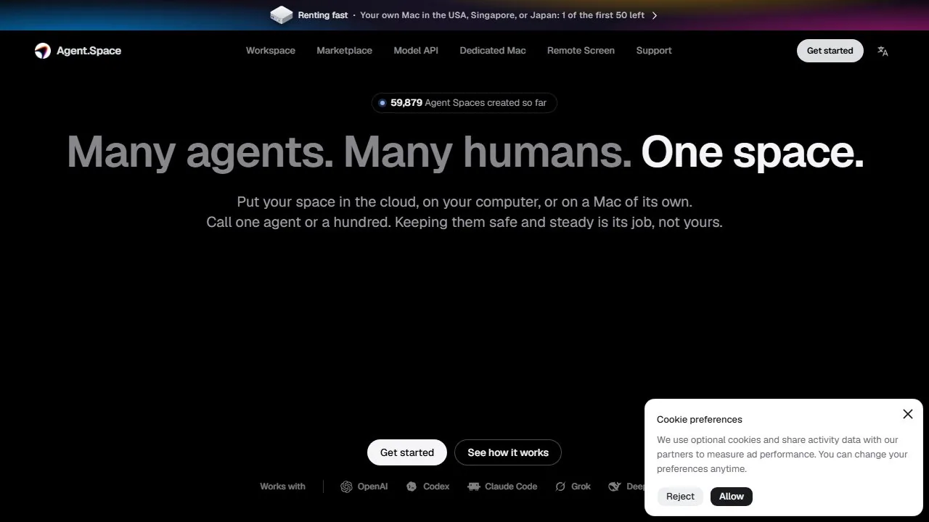Click the chevron arrow in the Renting fast banner
Image resolution: width=929 pixels, height=522 pixels.
654,15
